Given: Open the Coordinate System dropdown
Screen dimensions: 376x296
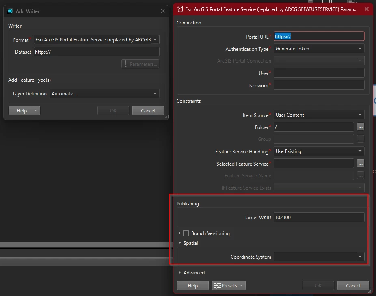Looking at the screenshot, I should point(319,257).
